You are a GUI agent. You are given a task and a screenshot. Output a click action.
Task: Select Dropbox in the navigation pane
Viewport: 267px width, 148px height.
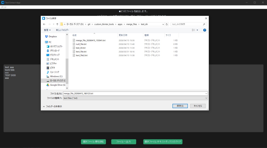(53, 37)
